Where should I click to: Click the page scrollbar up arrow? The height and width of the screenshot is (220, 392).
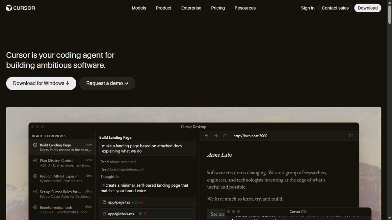point(390,2)
